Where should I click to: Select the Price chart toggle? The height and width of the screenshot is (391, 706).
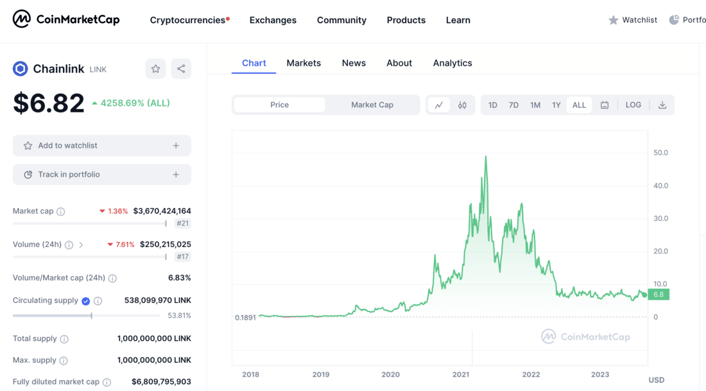[280, 105]
